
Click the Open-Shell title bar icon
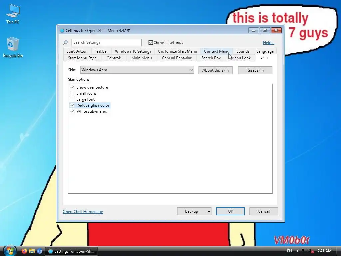tap(62, 30)
